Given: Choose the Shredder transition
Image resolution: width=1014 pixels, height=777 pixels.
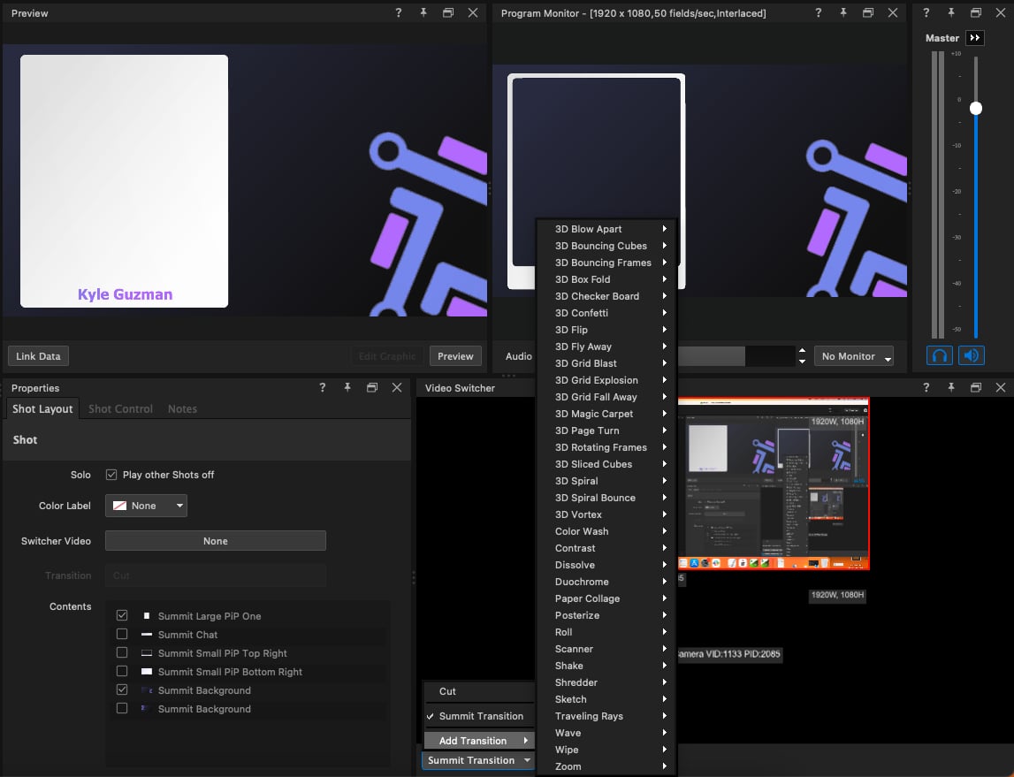Looking at the screenshot, I should coord(606,682).
